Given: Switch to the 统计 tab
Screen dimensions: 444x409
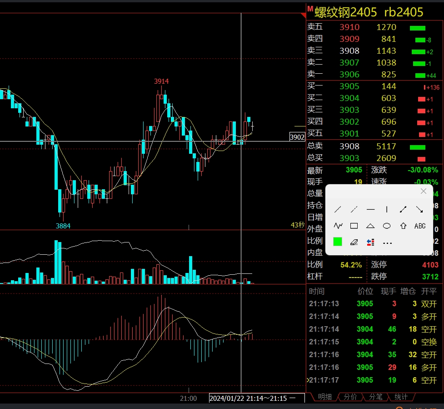Looking at the screenshot, I should [x=401, y=397].
